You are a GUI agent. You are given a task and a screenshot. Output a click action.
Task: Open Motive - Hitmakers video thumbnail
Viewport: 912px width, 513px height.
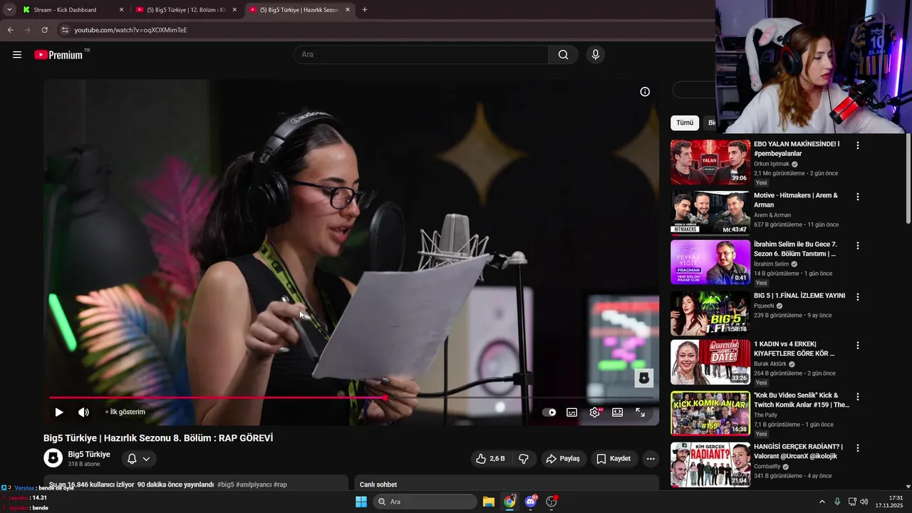710,212
